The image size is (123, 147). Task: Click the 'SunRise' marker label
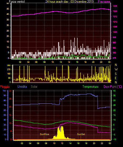click(x=44, y=134)
